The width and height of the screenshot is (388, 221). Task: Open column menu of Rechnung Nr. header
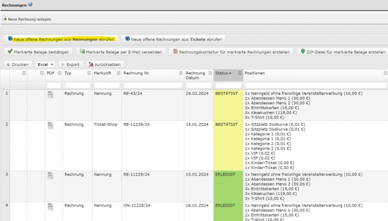point(181,73)
